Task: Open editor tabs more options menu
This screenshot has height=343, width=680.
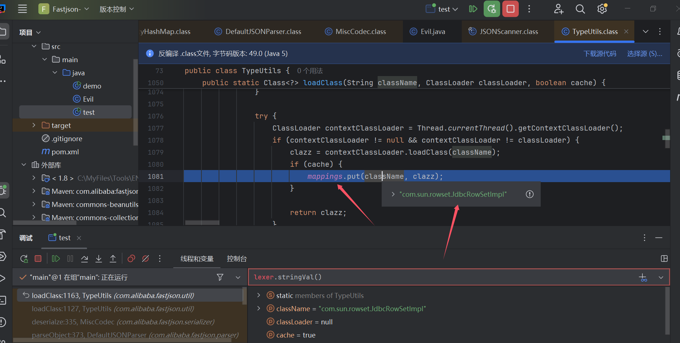Action: 660,31
